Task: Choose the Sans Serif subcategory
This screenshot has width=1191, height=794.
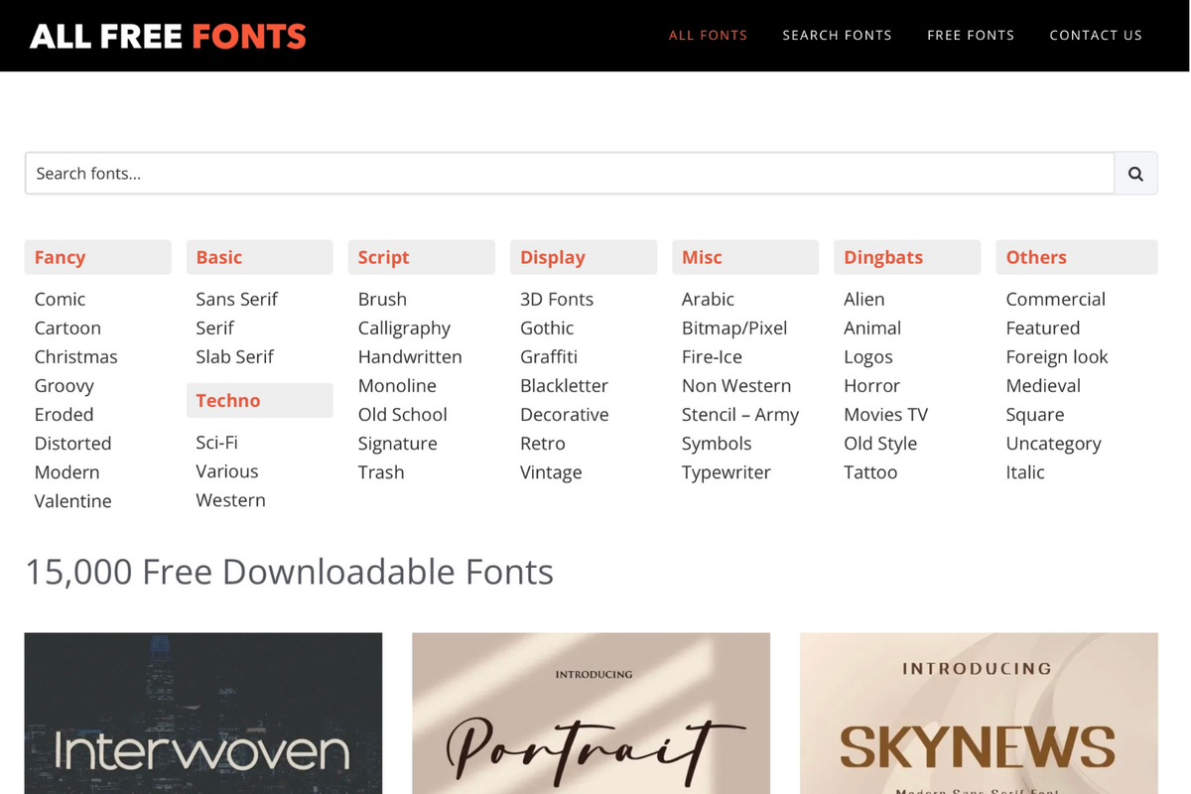Action: coord(236,299)
